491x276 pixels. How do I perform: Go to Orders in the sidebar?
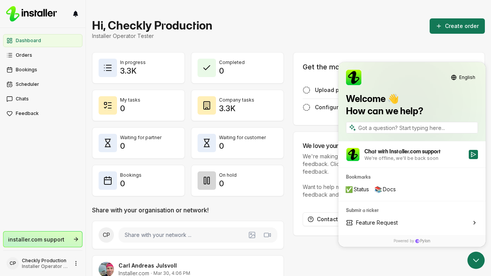coord(43,55)
